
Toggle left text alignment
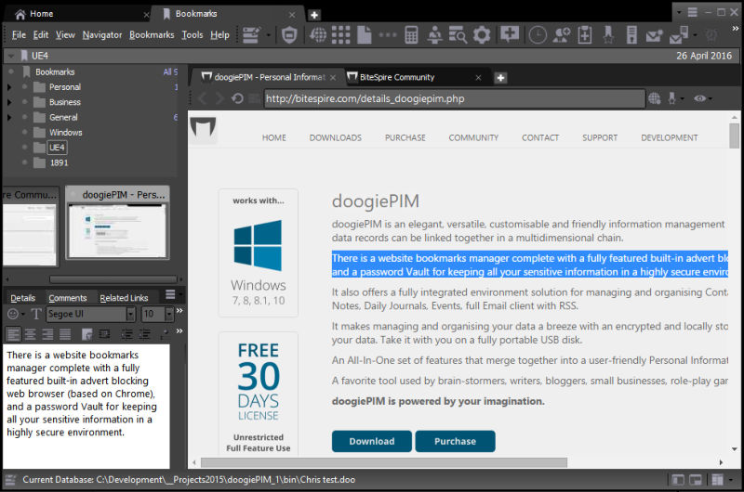coord(13,334)
